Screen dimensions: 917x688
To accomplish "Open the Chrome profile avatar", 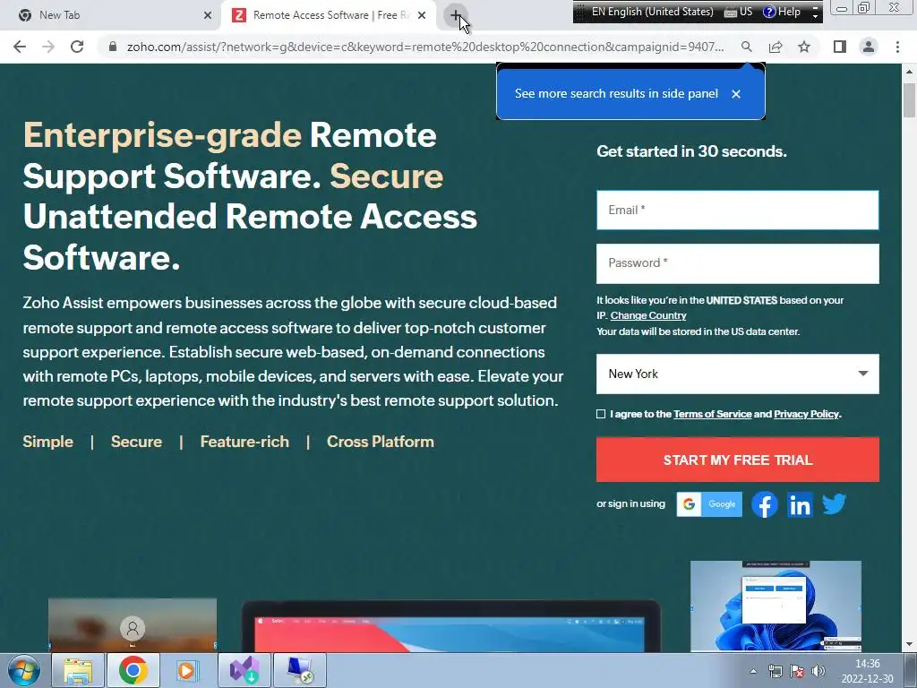I will 869,47.
